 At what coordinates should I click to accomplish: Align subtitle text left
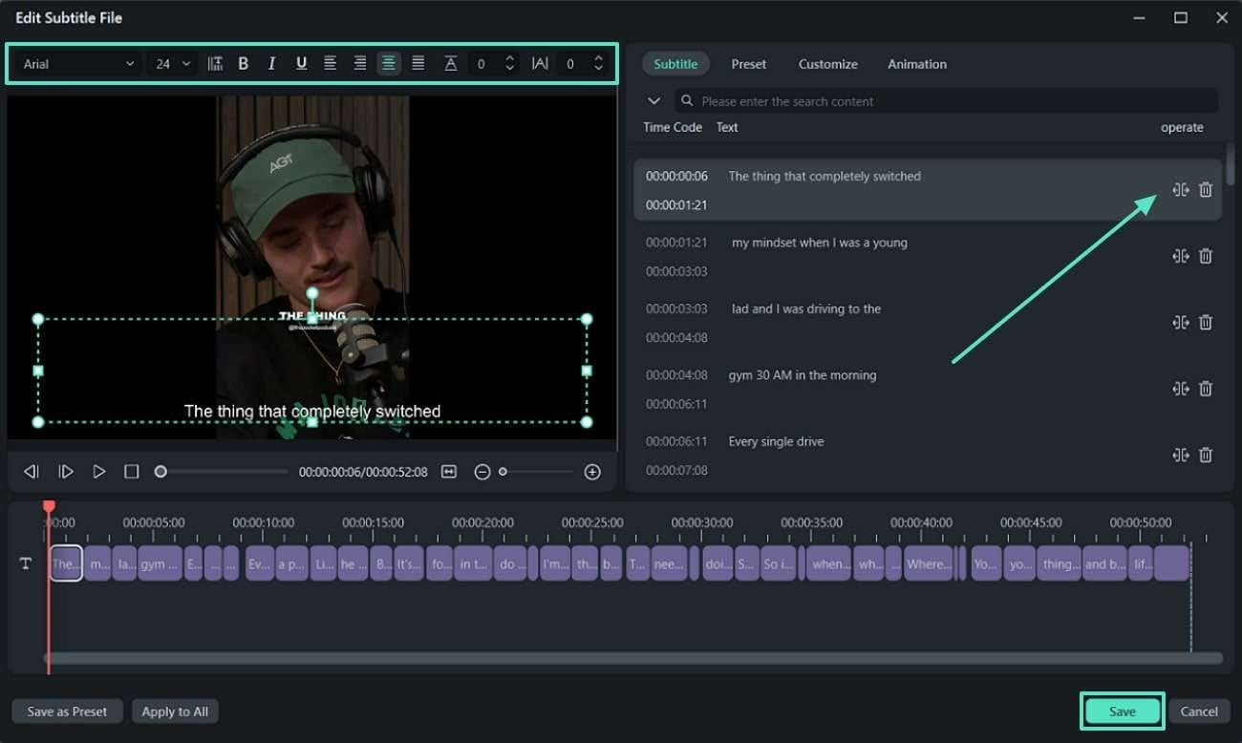point(330,64)
